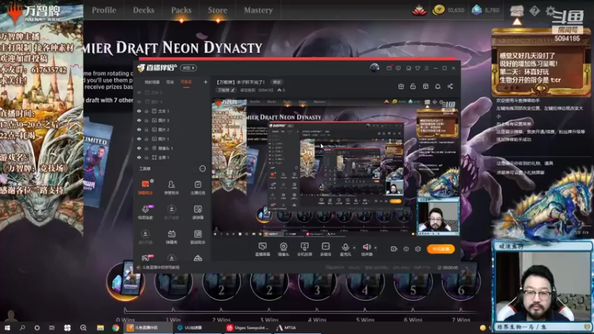Click the record video icon beside the start-stream button
This screenshot has width=594, height=334.
[x=394, y=249]
